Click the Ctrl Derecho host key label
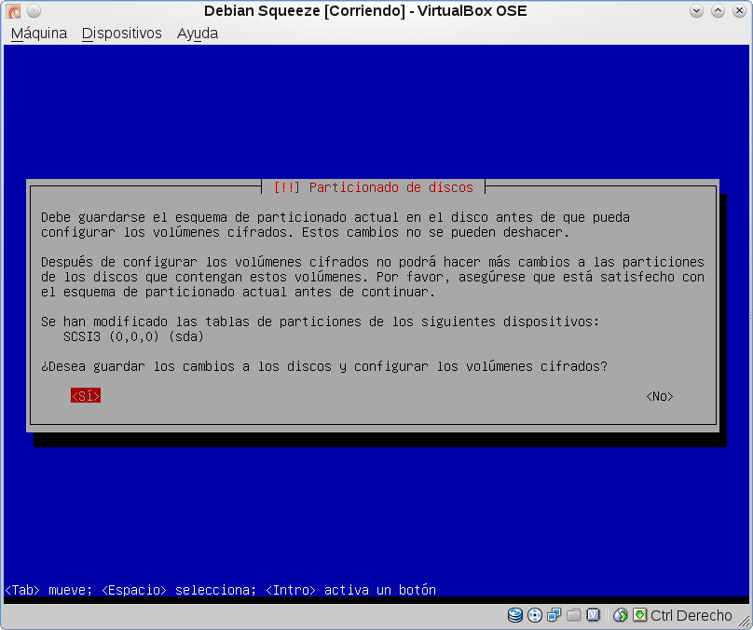The width and height of the screenshot is (753, 630). [x=691, y=616]
